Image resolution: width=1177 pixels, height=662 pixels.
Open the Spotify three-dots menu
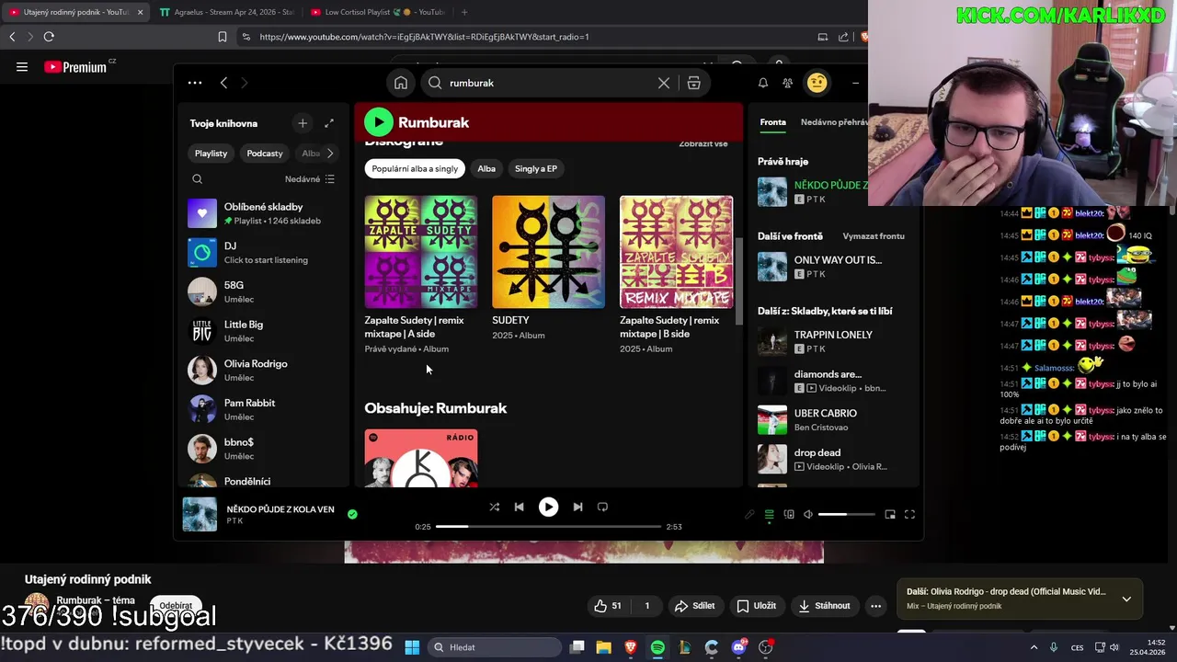pyautogui.click(x=195, y=83)
